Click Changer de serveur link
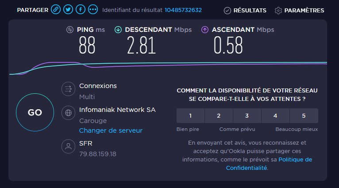This screenshot has height=188, width=339. coord(111,130)
